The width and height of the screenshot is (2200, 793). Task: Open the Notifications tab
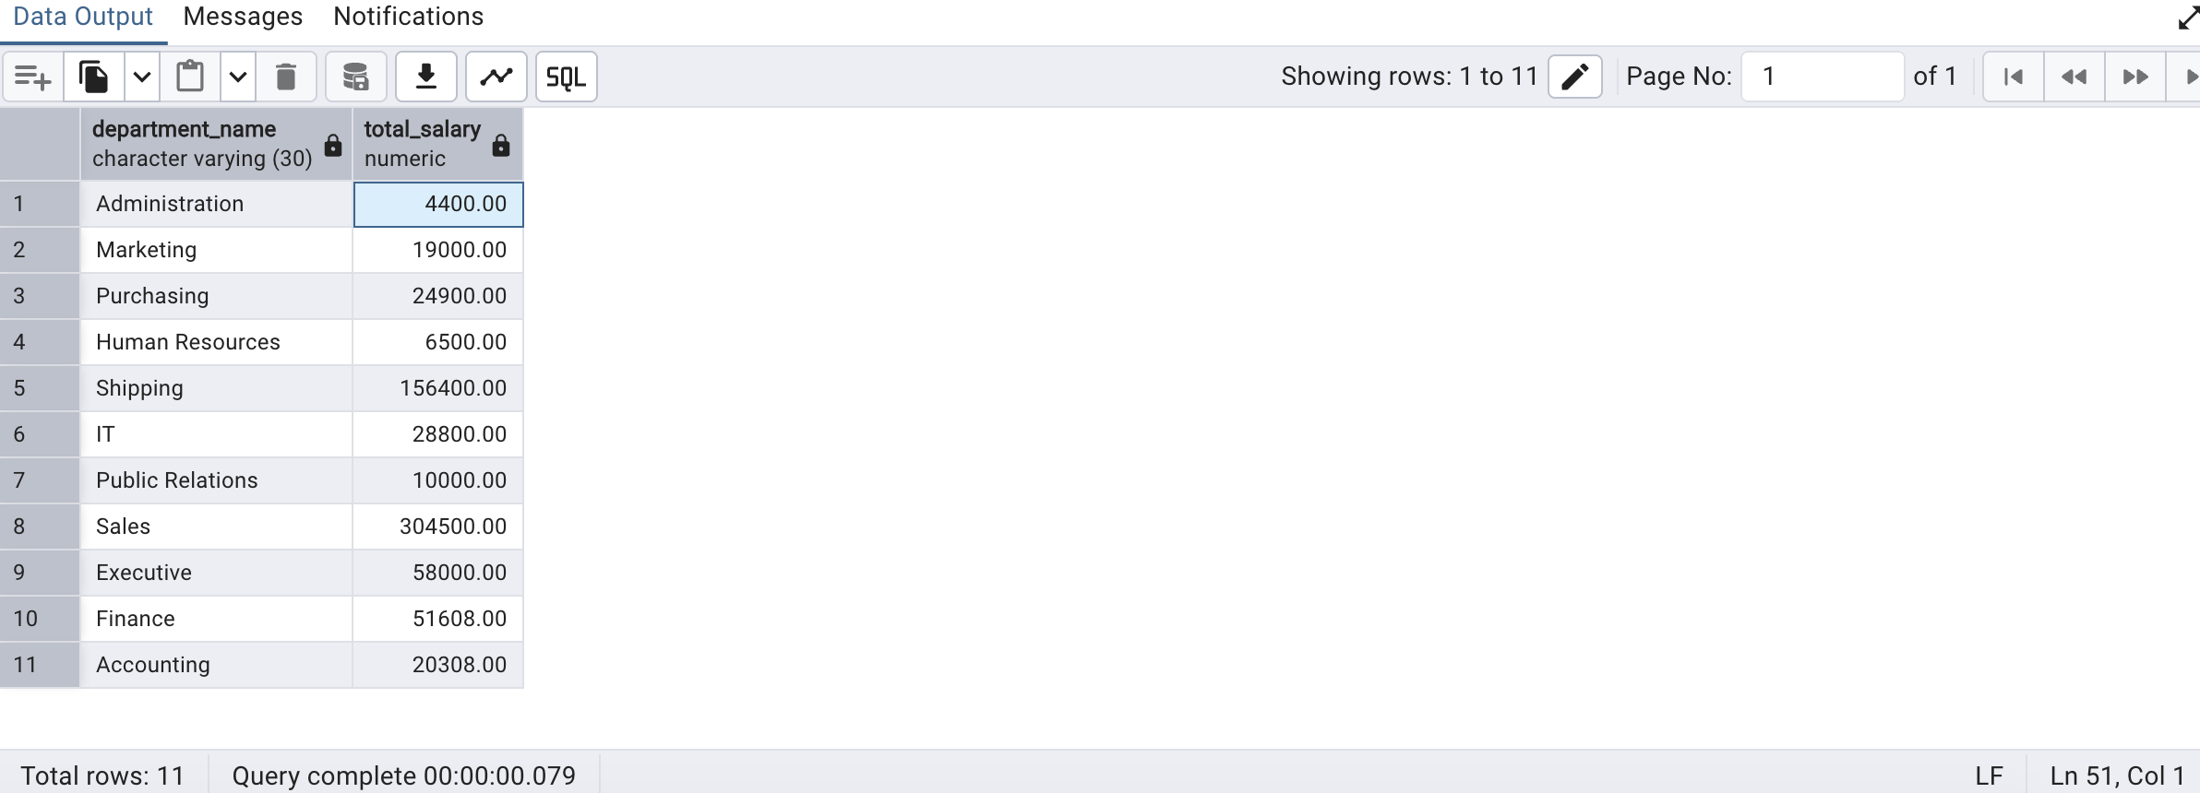coord(408,17)
